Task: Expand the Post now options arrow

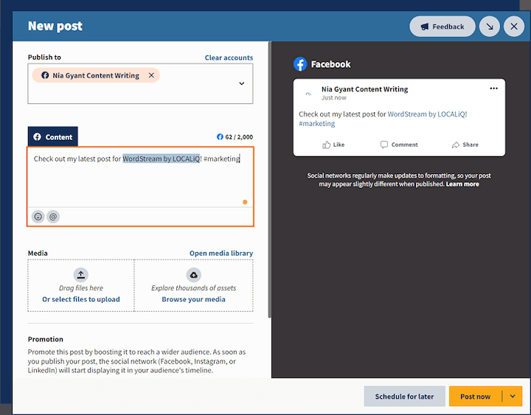Action: (513, 396)
